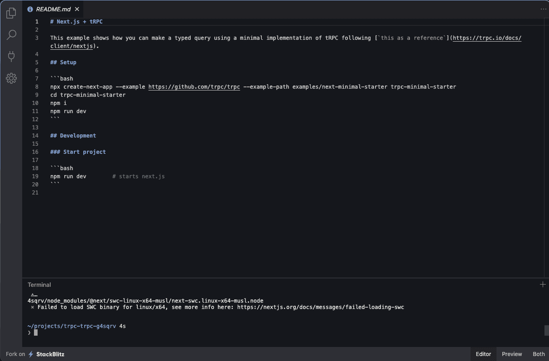Click the Terminal panel header label
549x361 pixels.
point(39,285)
